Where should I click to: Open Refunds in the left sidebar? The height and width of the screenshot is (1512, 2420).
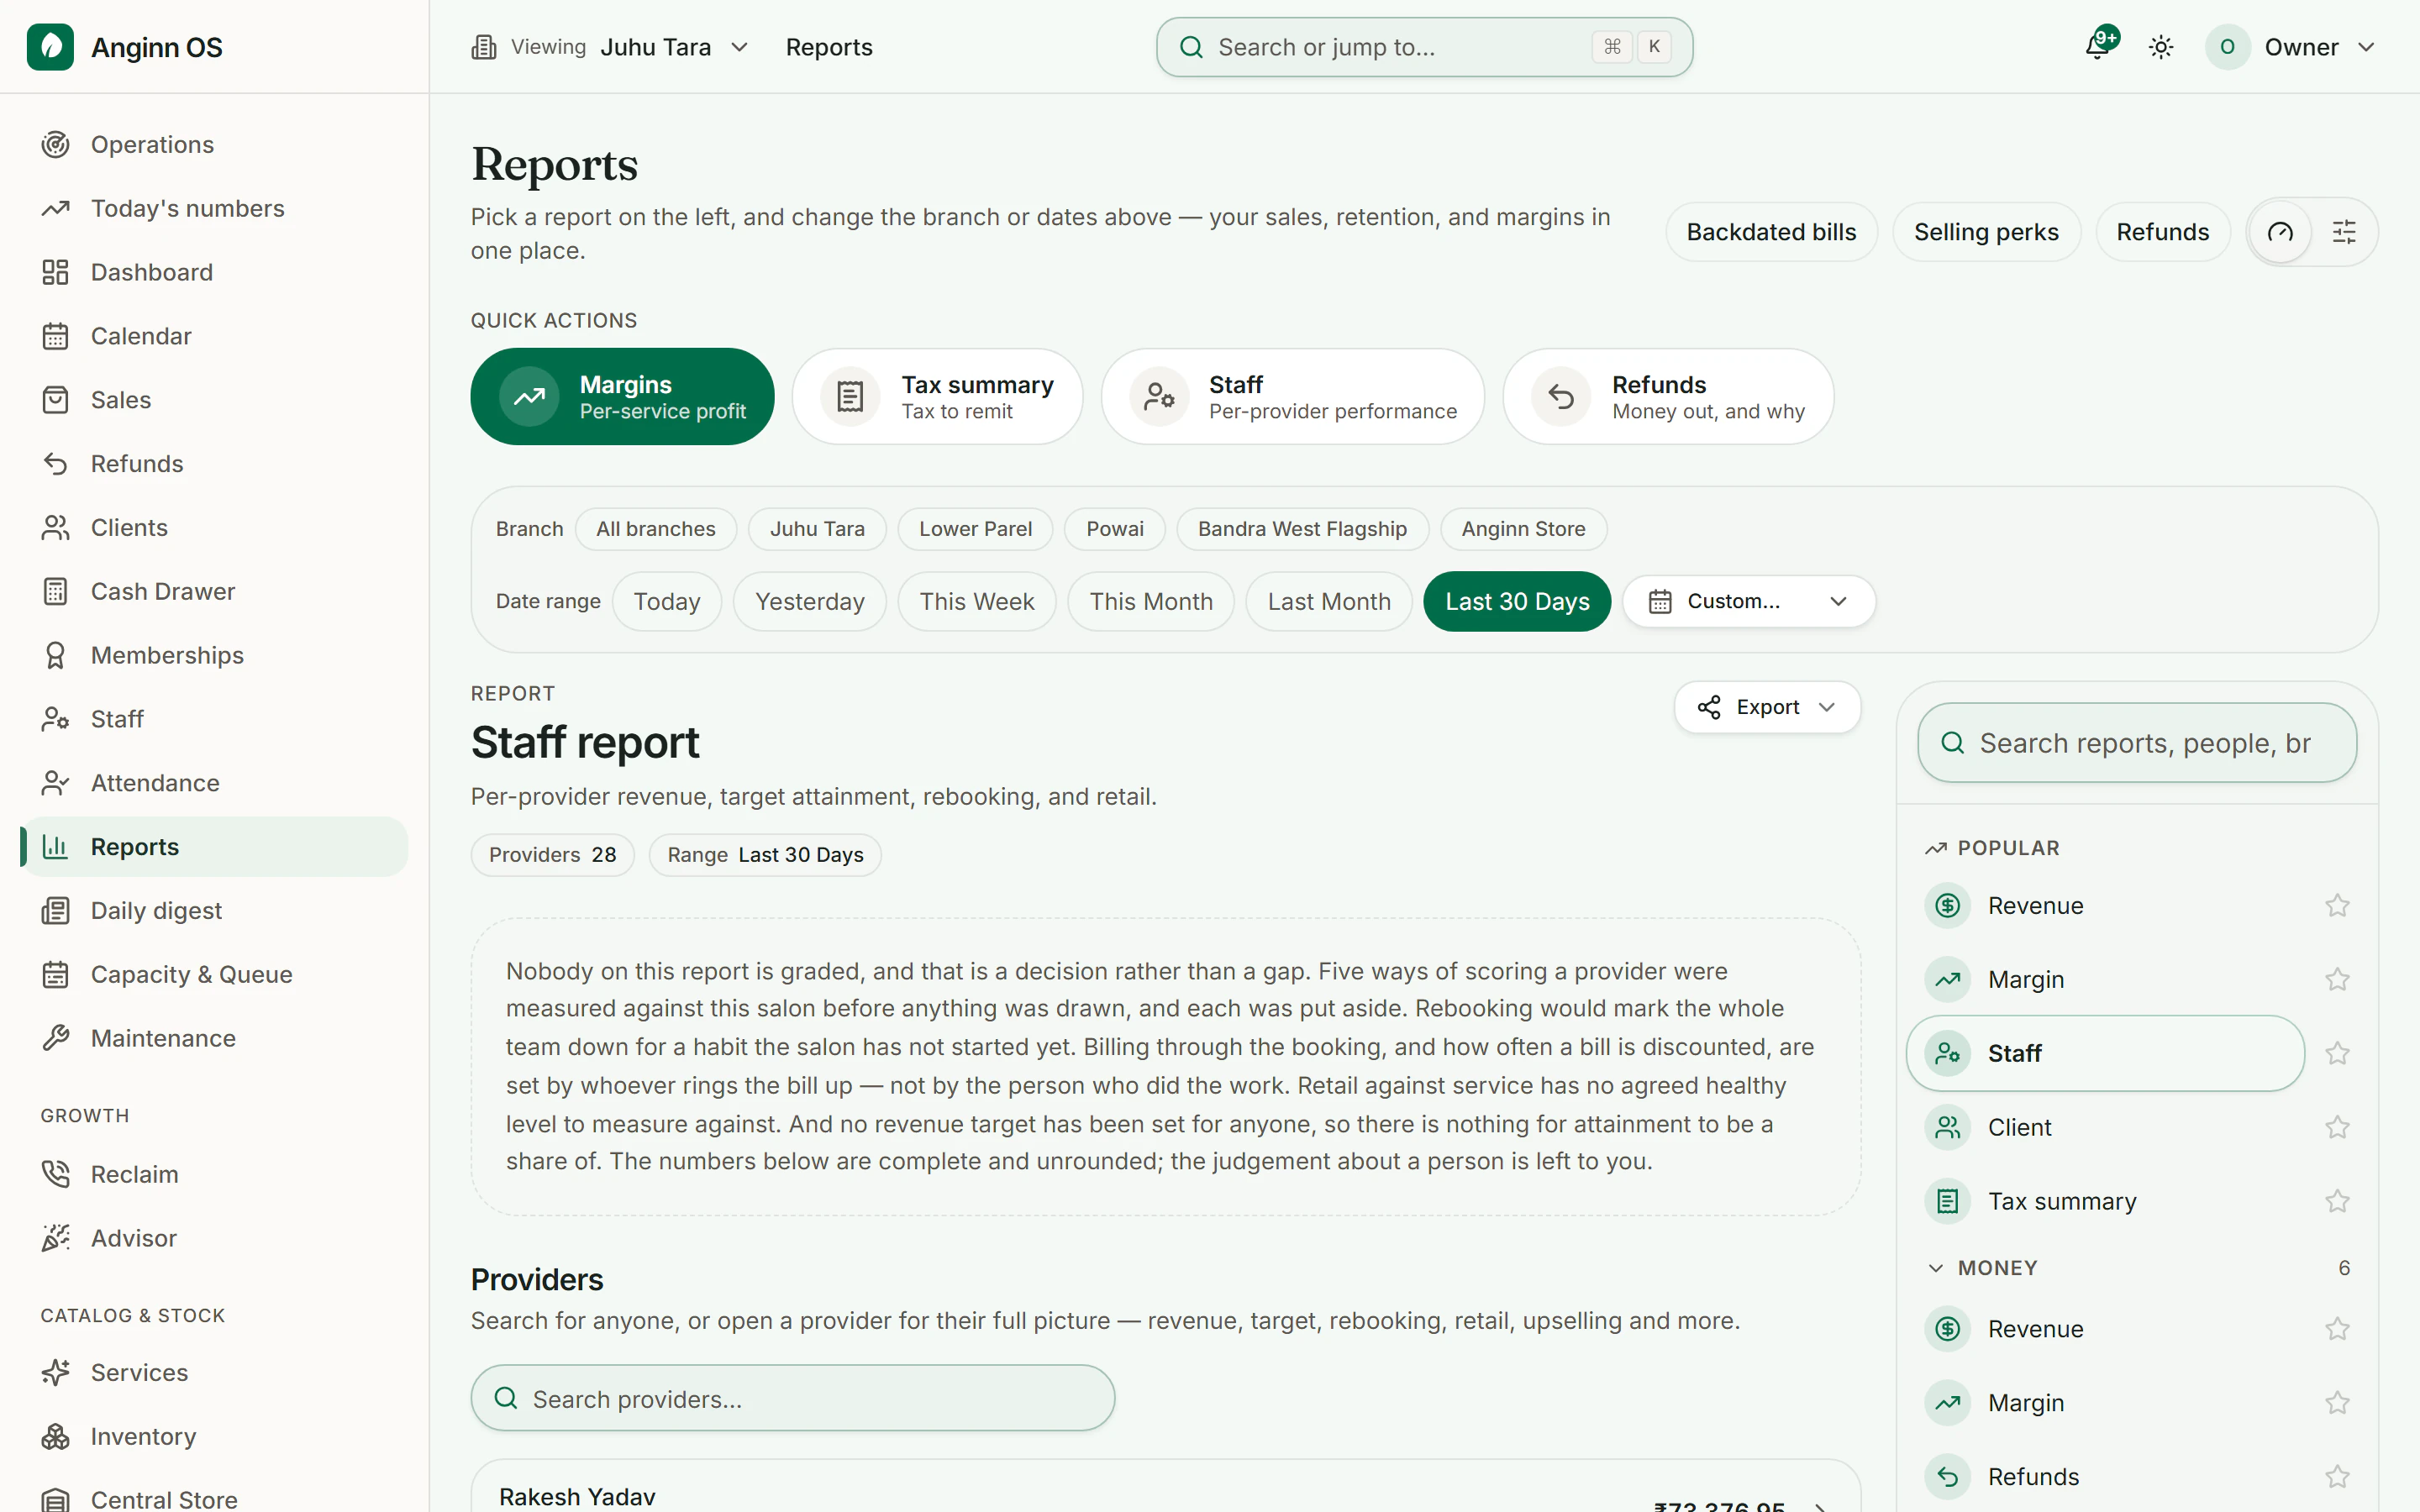(214, 464)
